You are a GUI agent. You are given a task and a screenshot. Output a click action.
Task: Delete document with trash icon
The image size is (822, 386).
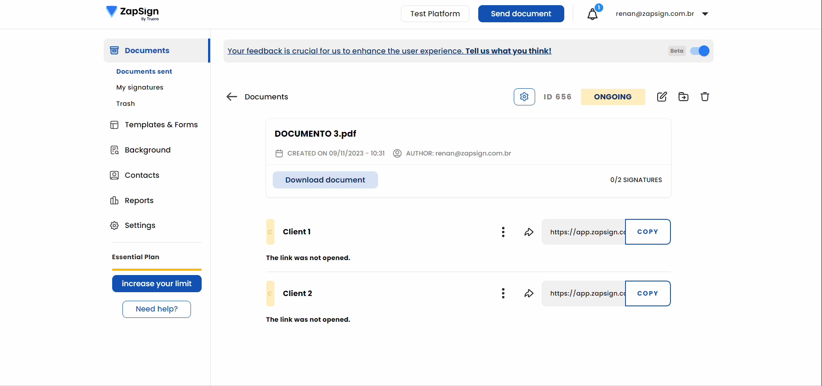click(705, 97)
